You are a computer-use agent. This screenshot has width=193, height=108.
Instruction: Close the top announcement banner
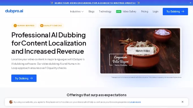(x=190, y=3)
